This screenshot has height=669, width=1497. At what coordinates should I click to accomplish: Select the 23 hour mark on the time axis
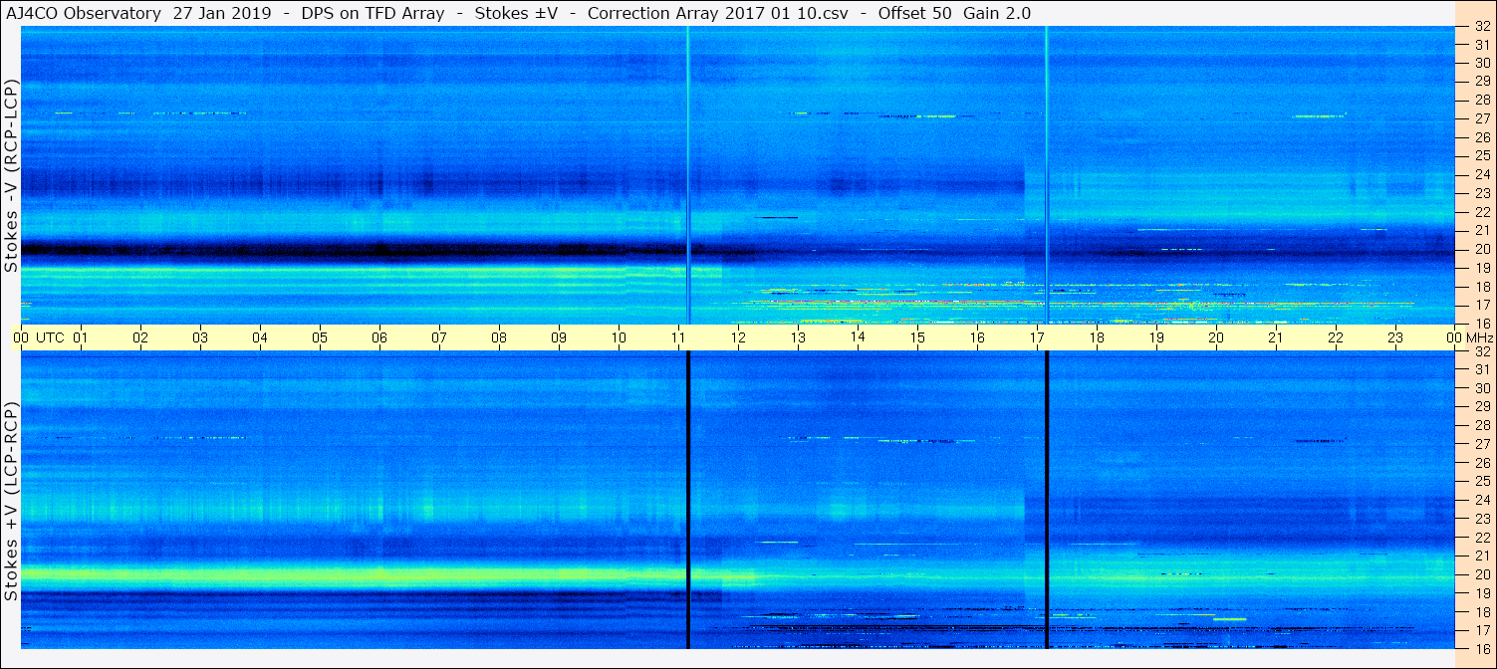[1396, 337]
